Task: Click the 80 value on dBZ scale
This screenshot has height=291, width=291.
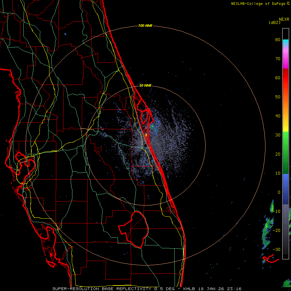Action: [x=278, y=40]
